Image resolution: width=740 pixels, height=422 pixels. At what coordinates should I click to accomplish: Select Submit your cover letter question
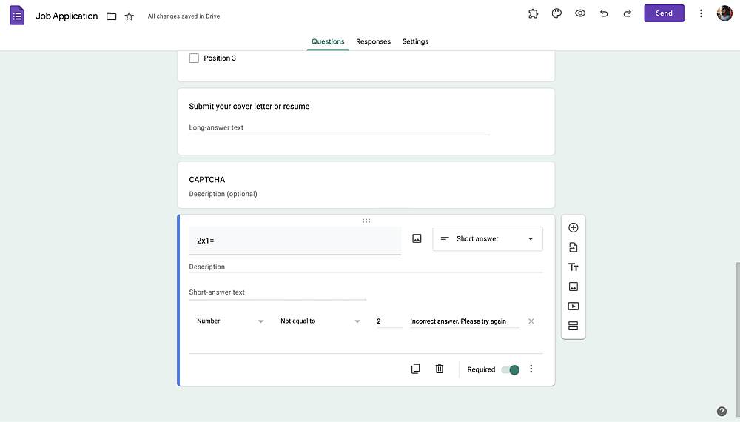pos(249,106)
